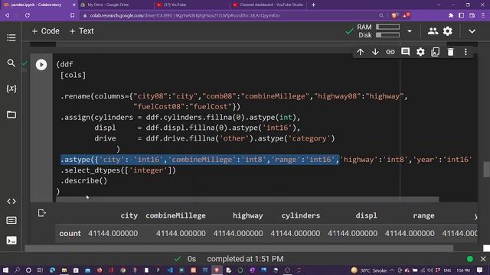Viewport: 490px width, 275px height.
Task: Click the 'range' column header
Action: (423, 215)
